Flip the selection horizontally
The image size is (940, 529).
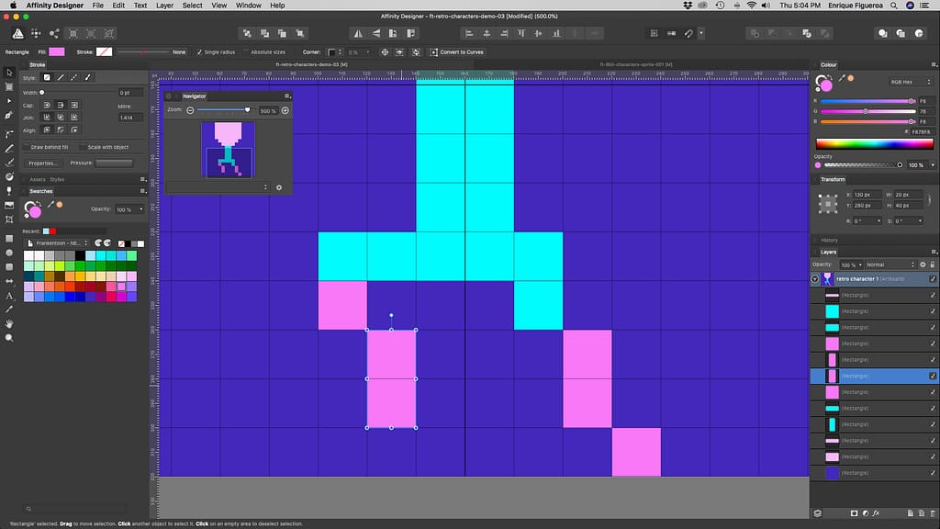[x=358, y=34]
